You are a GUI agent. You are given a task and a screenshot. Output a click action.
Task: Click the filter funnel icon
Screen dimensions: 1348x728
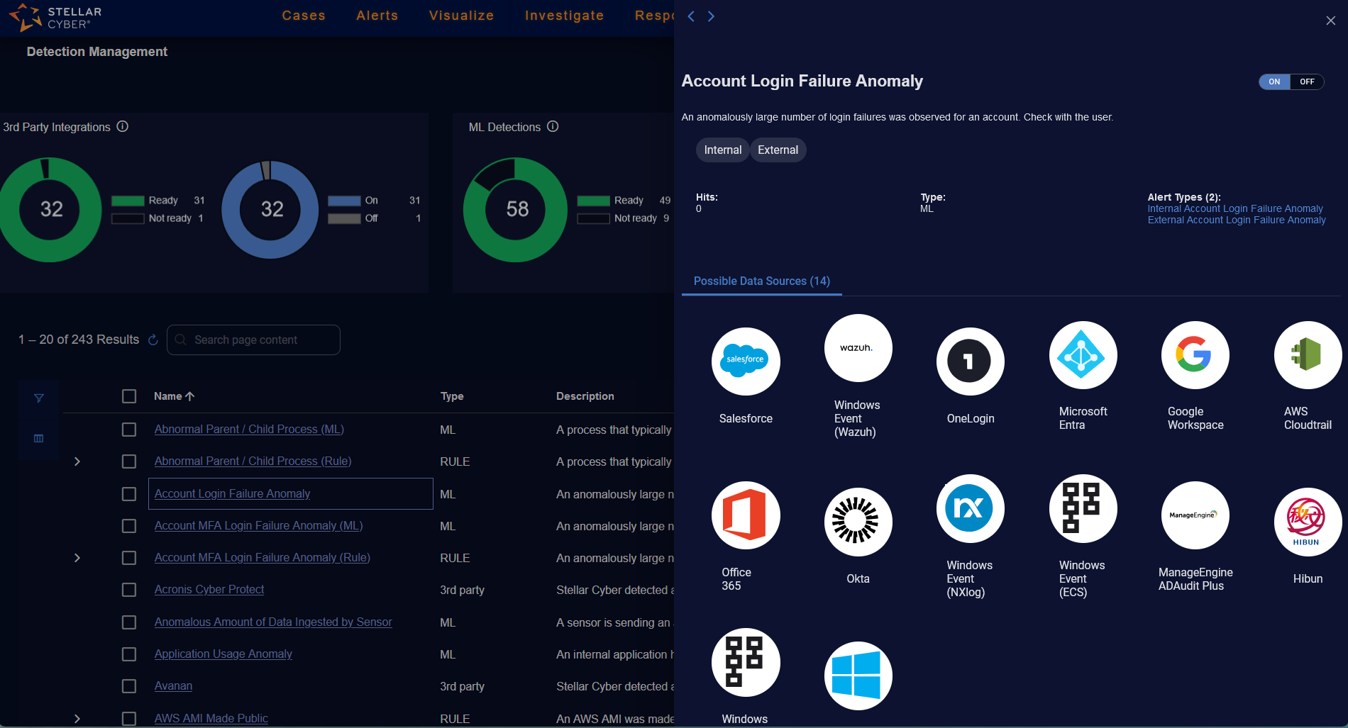point(39,398)
